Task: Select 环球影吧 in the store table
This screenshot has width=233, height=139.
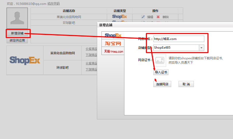Action: [x=69, y=23]
